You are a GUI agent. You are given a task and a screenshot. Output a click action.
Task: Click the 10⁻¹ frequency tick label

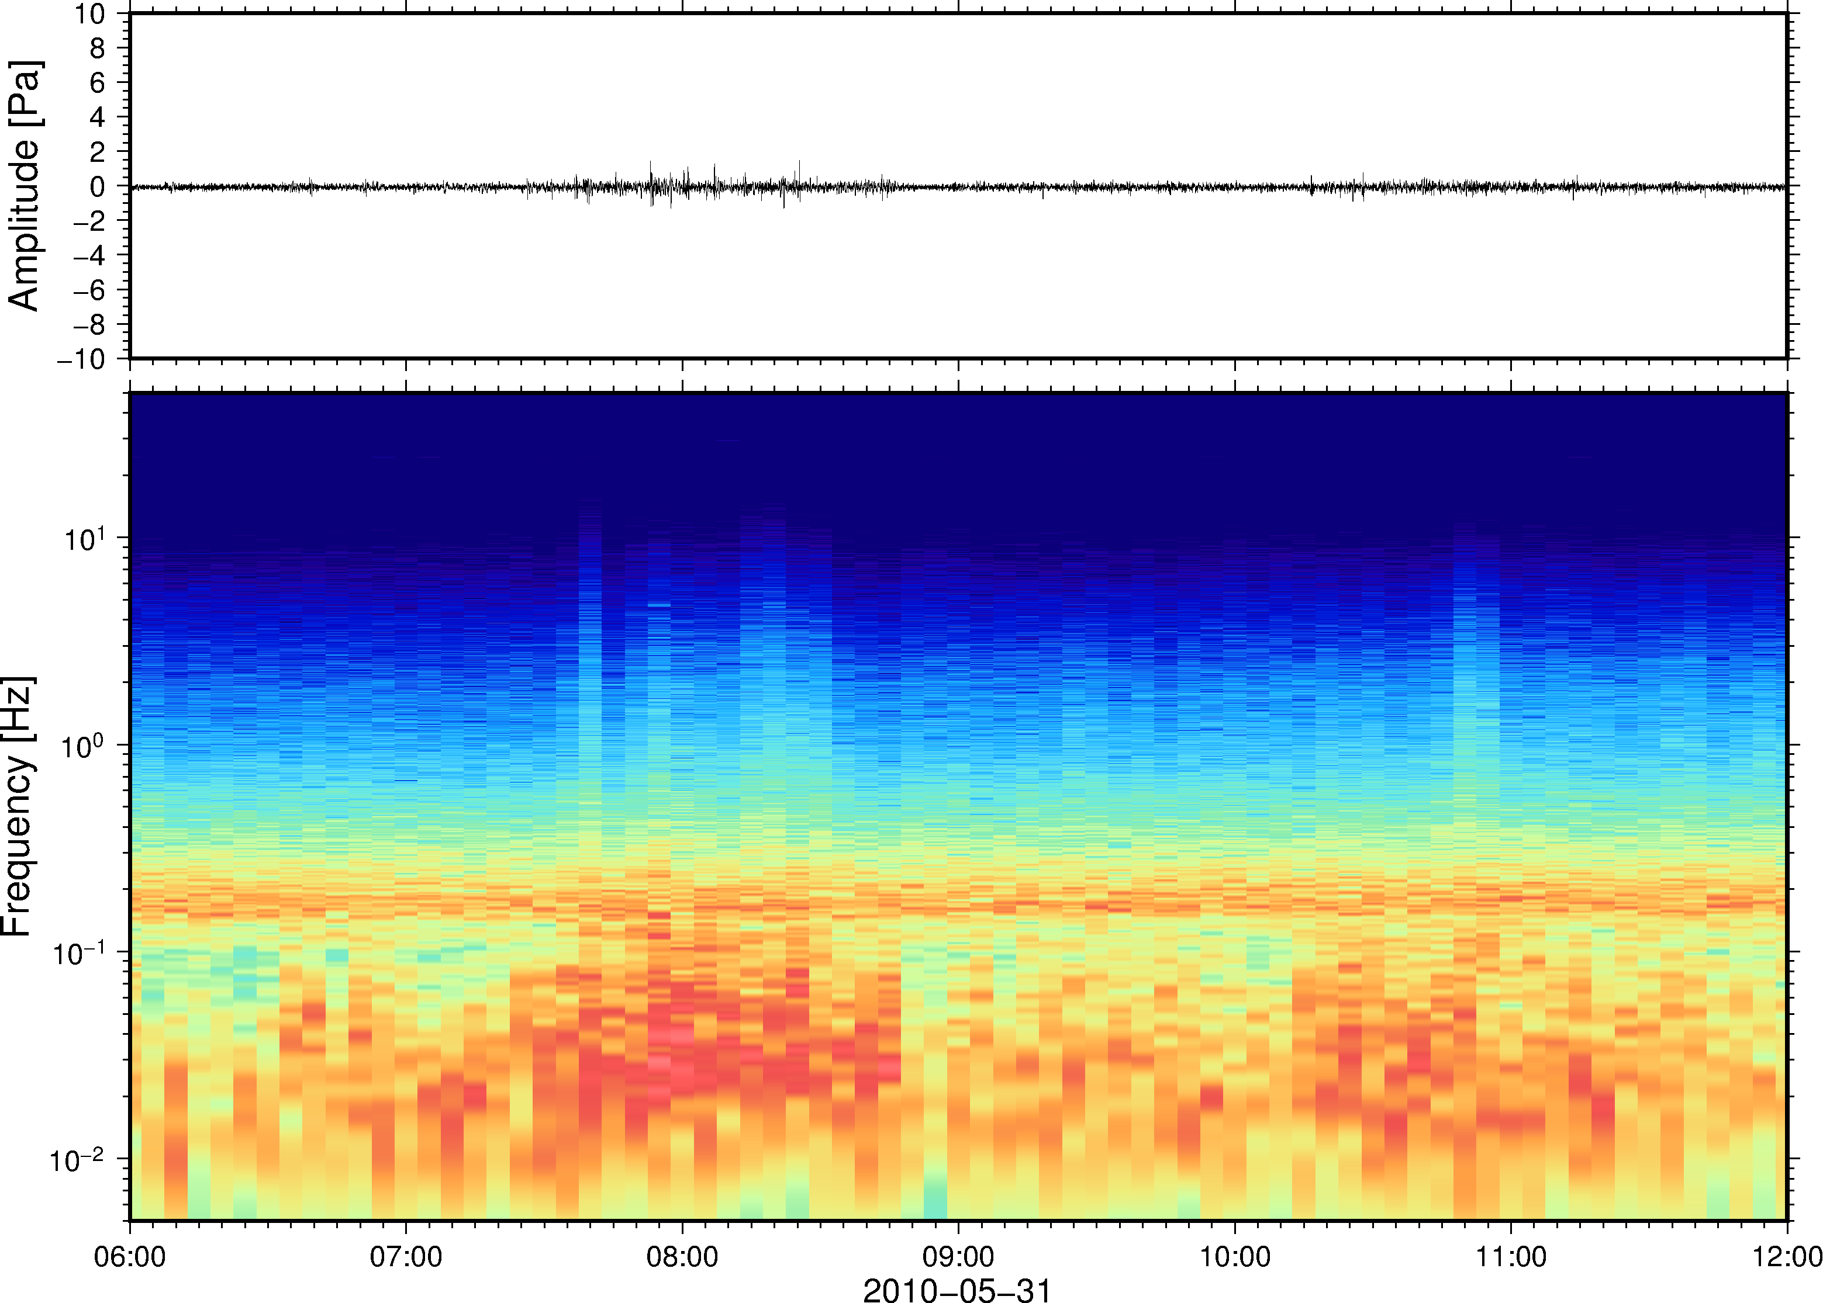tap(80, 952)
